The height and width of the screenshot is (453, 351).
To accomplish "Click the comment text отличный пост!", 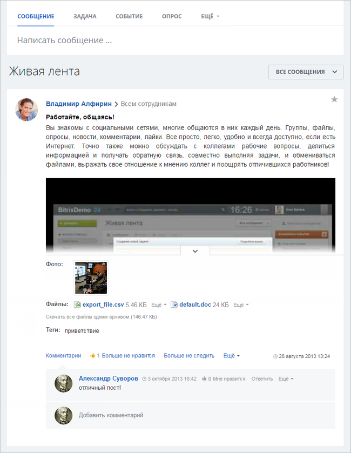I will point(100,388).
